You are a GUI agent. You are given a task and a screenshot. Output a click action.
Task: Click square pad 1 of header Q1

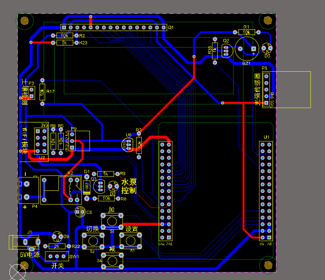64,27
